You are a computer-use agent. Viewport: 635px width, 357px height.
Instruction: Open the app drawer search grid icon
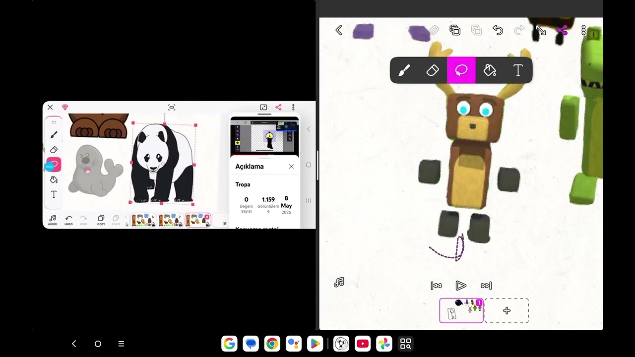tap(406, 344)
